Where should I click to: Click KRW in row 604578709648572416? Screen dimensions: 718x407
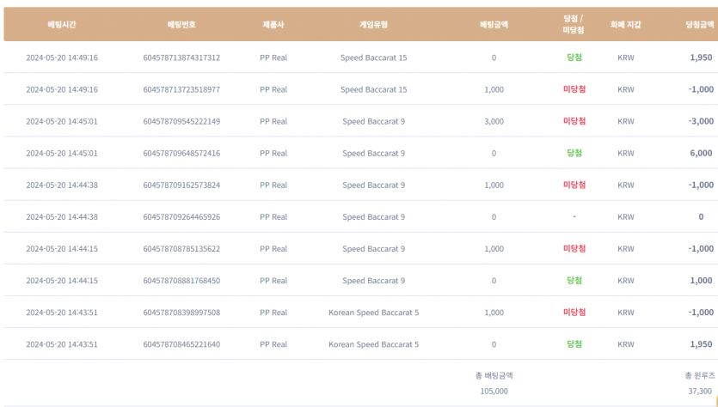pyautogui.click(x=626, y=153)
